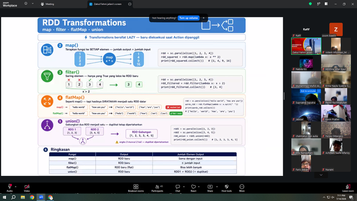357x201 pixels.
Task: Open the Audio microphone control
Action: (9, 188)
